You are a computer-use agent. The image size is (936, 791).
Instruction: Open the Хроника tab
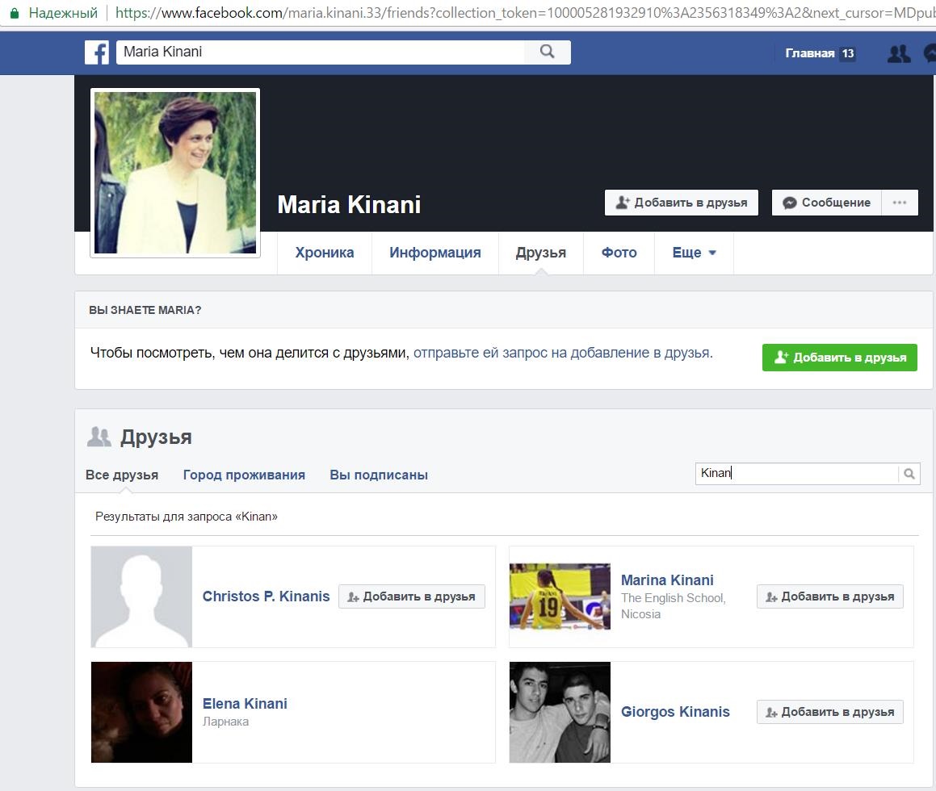324,253
